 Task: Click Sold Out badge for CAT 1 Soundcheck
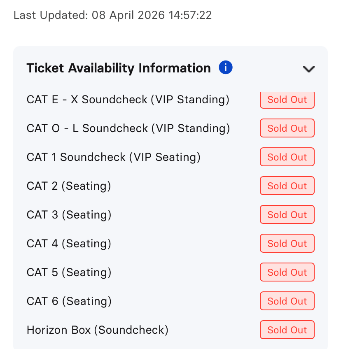point(287,157)
